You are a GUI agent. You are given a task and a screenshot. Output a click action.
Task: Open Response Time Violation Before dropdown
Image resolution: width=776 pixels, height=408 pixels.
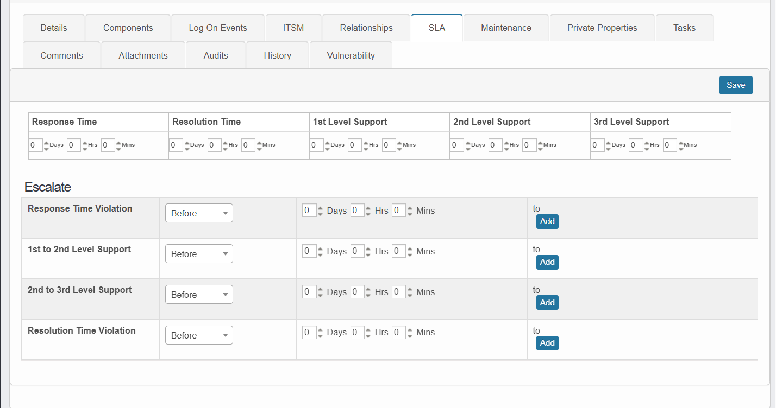tap(199, 213)
